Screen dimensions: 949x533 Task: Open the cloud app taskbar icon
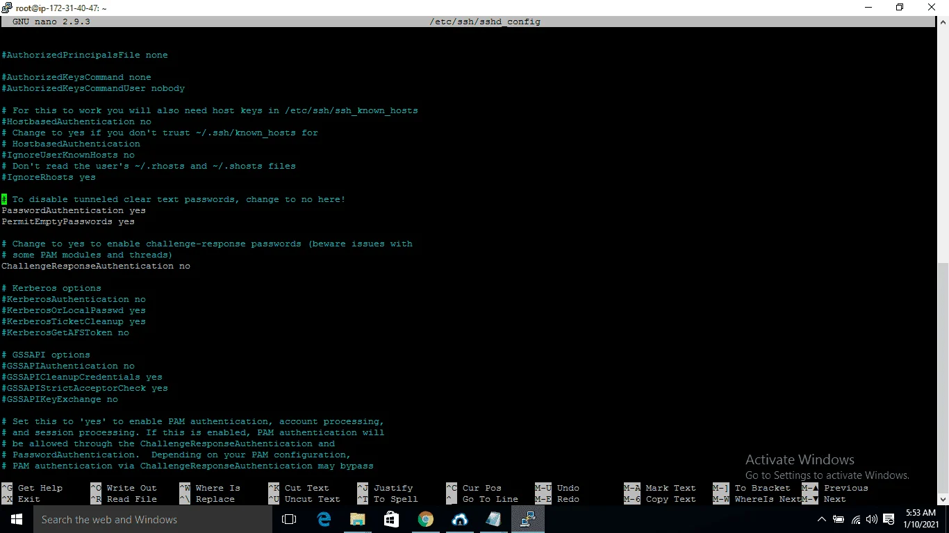[459, 519]
